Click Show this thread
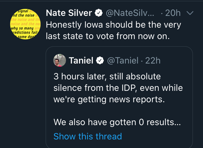The width and height of the screenshot is (203, 148). (88, 136)
